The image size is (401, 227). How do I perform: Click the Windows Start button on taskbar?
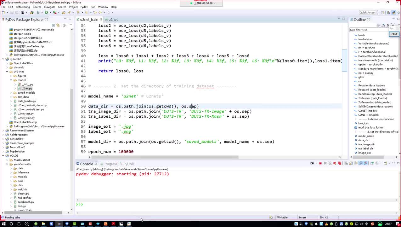[3, 224]
